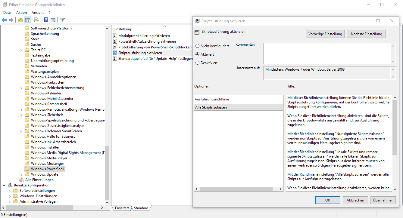Select the 'Aktiviert' radio button

(198, 54)
